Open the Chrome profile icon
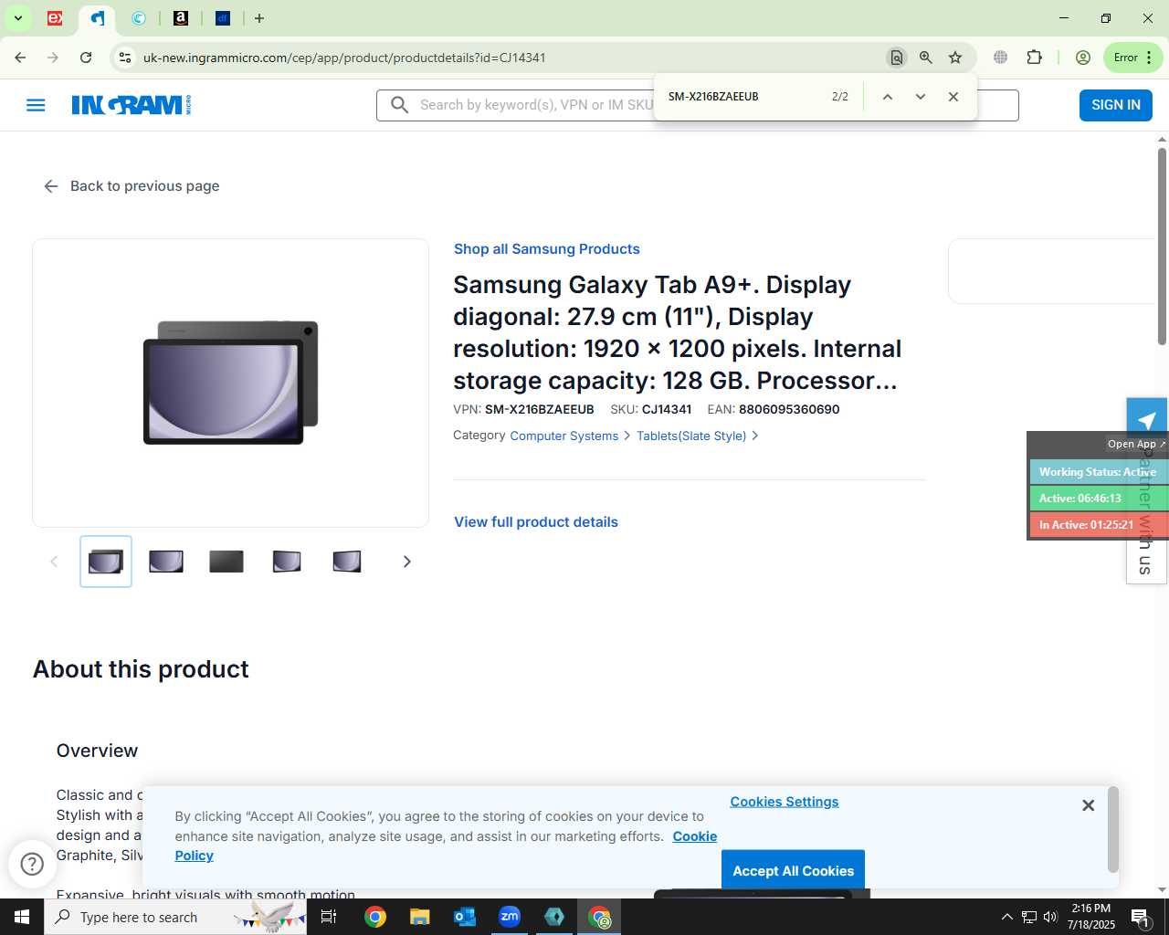 (1083, 58)
